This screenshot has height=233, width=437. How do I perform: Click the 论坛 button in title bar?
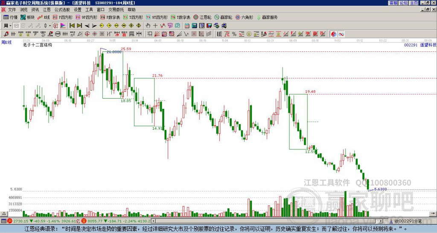pos(404,3)
